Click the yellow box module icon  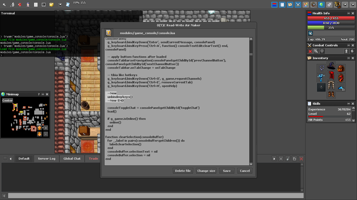coord(51,5)
